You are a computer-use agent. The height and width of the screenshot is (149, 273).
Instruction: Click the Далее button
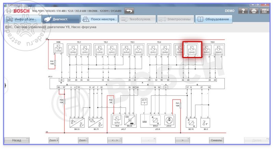[x=257, y=140]
